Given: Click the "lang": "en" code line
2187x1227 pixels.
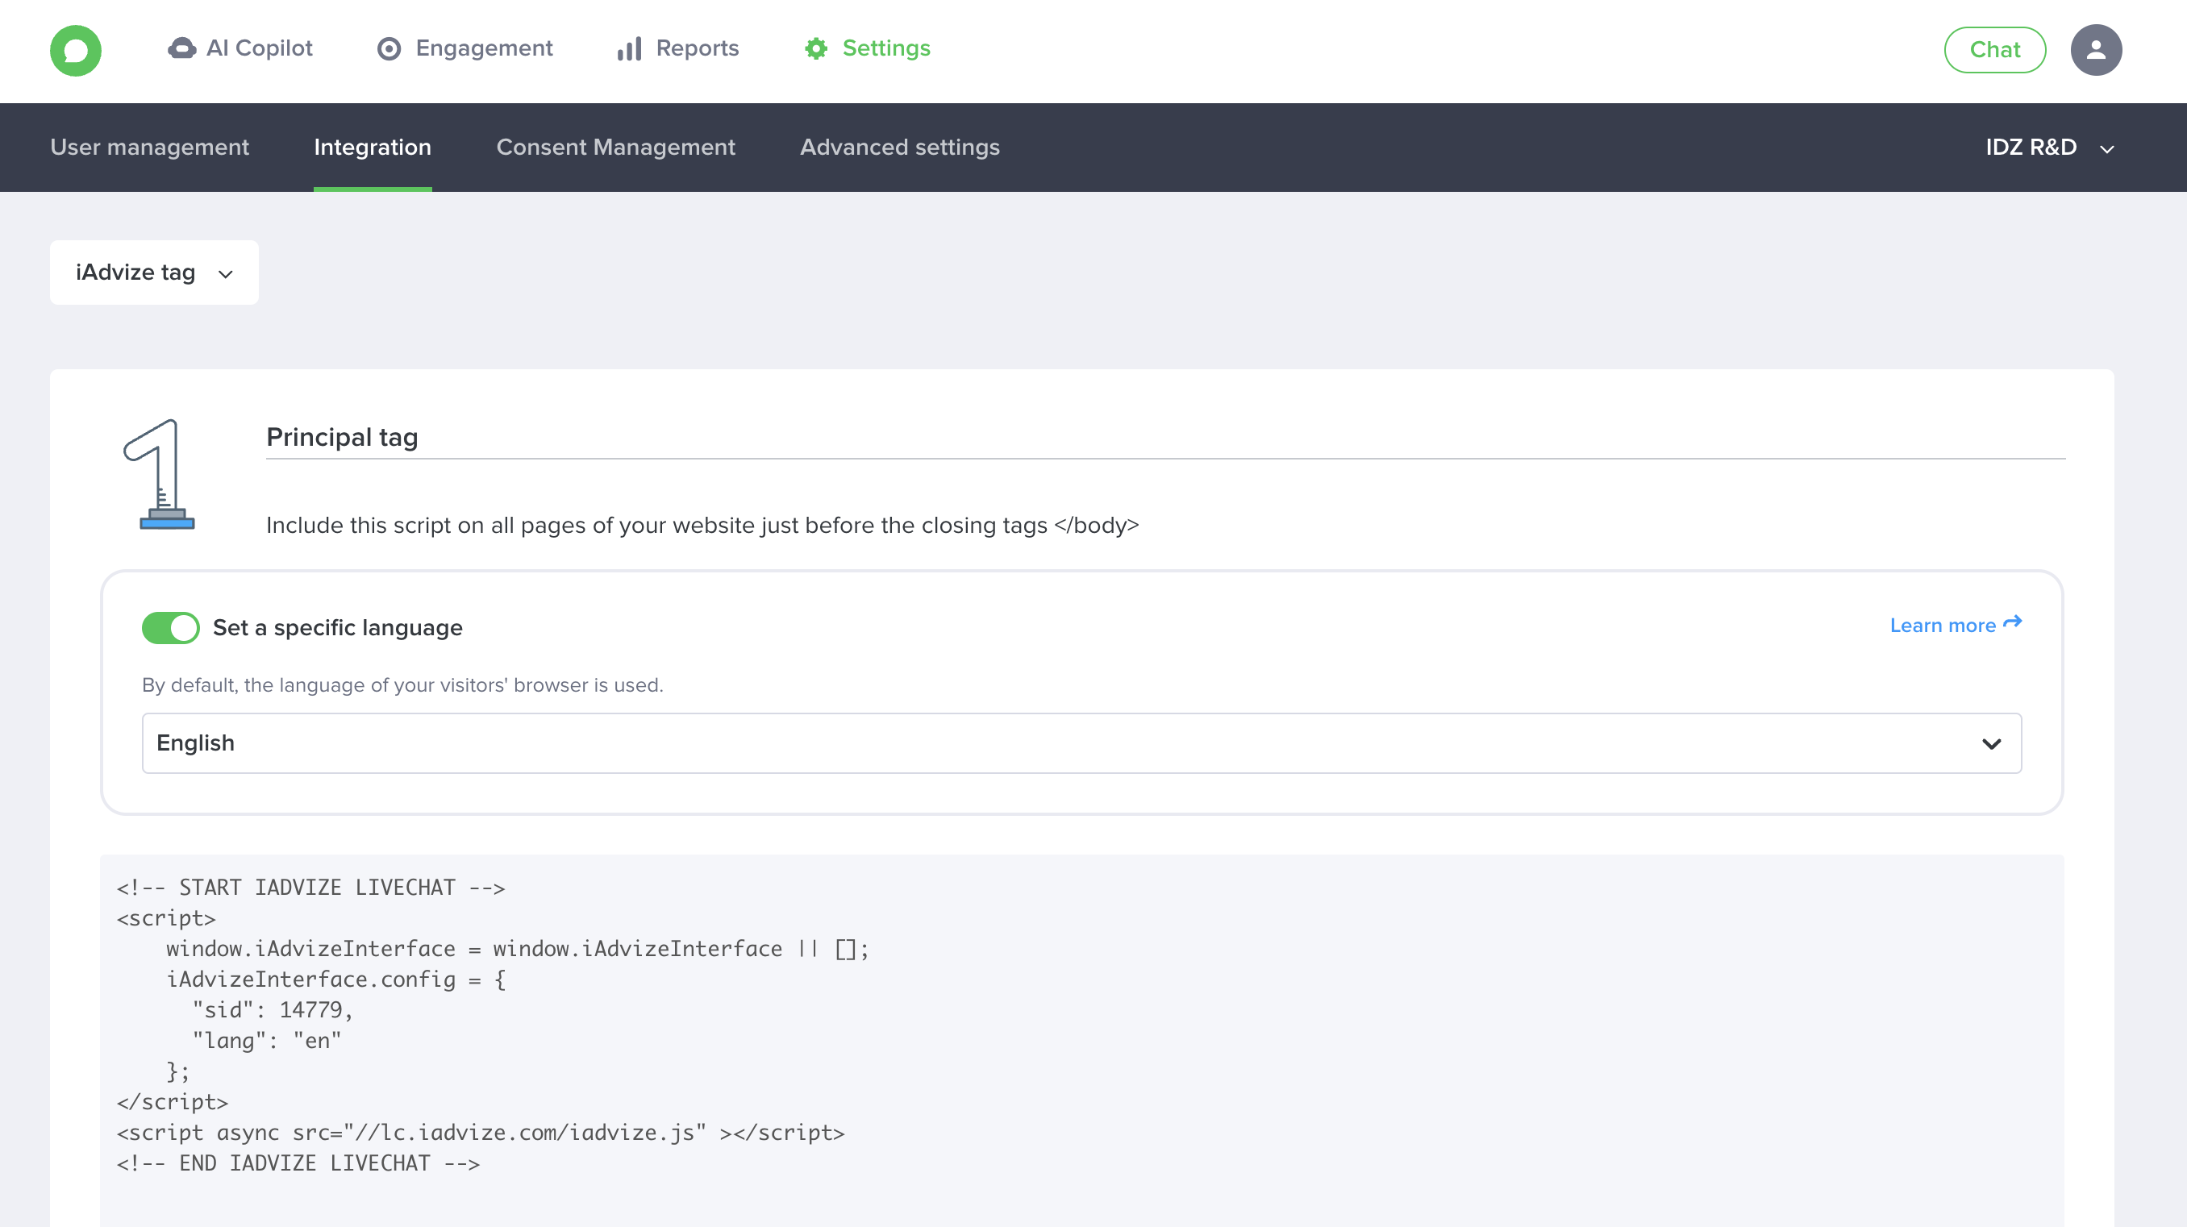Looking at the screenshot, I should tap(267, 1040).
